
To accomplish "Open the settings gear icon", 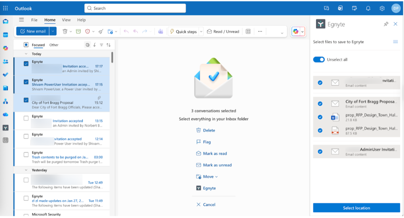I will point(382,8).
